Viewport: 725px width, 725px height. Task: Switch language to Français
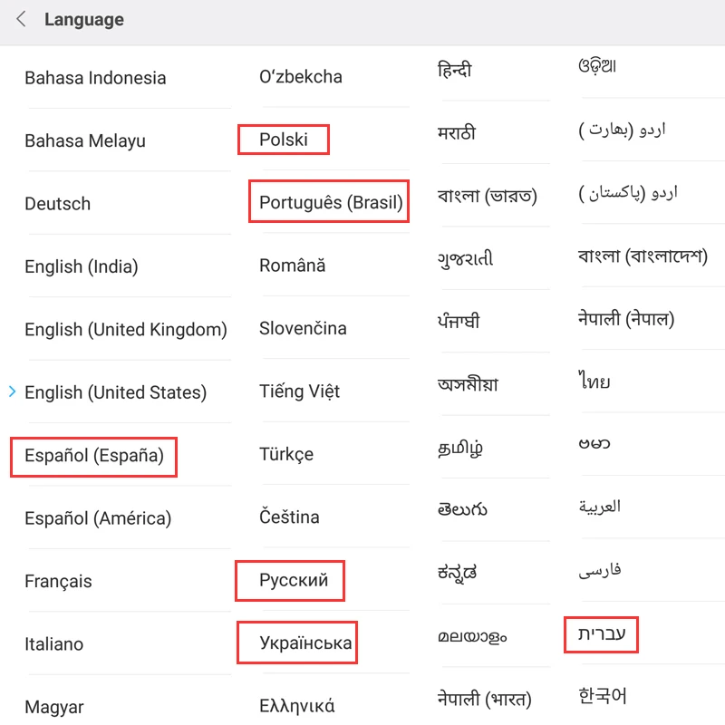(58, 582)
